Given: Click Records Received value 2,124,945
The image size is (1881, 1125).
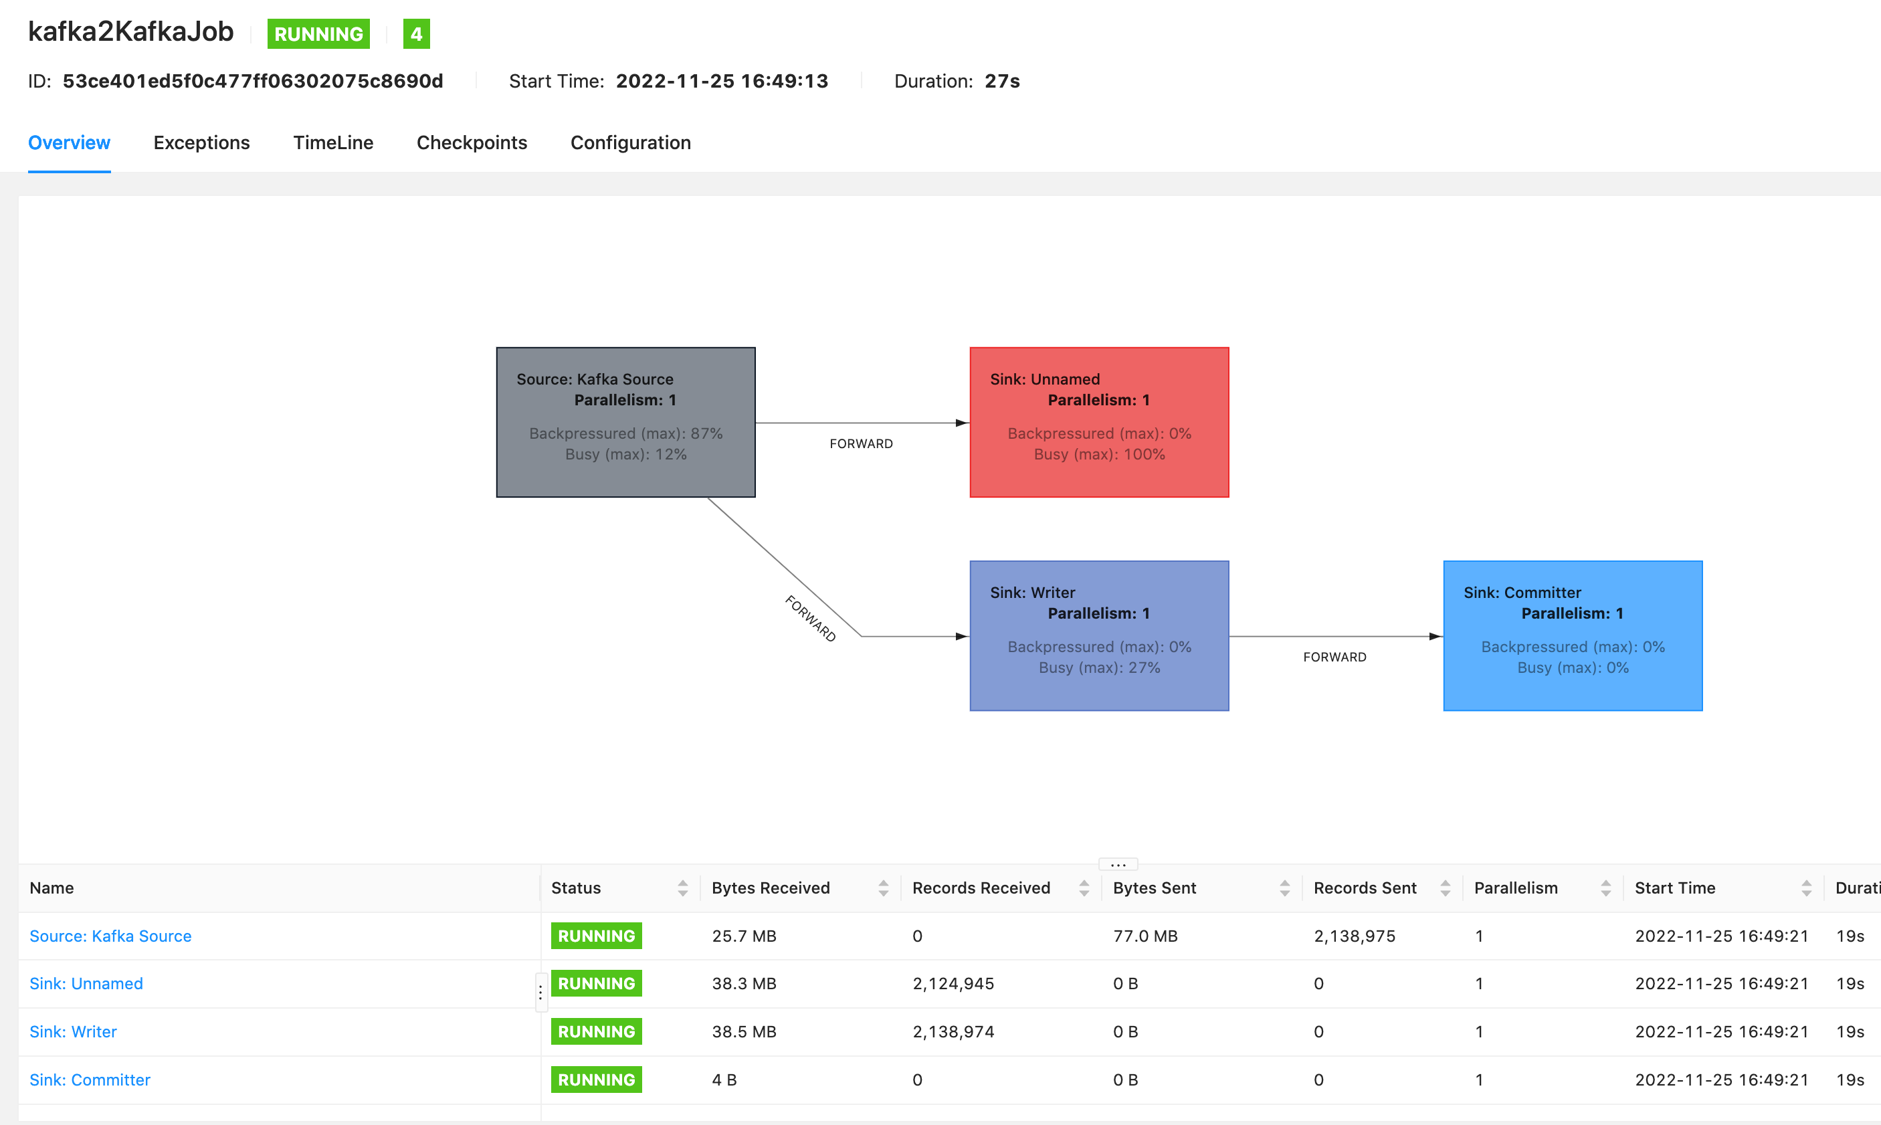Looking at the screenshot, I should (x=953, y=983).
